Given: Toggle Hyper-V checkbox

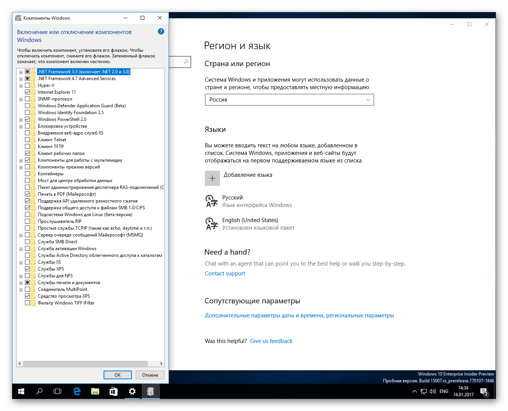Looking at the screenshot, I should click(27, 85).
